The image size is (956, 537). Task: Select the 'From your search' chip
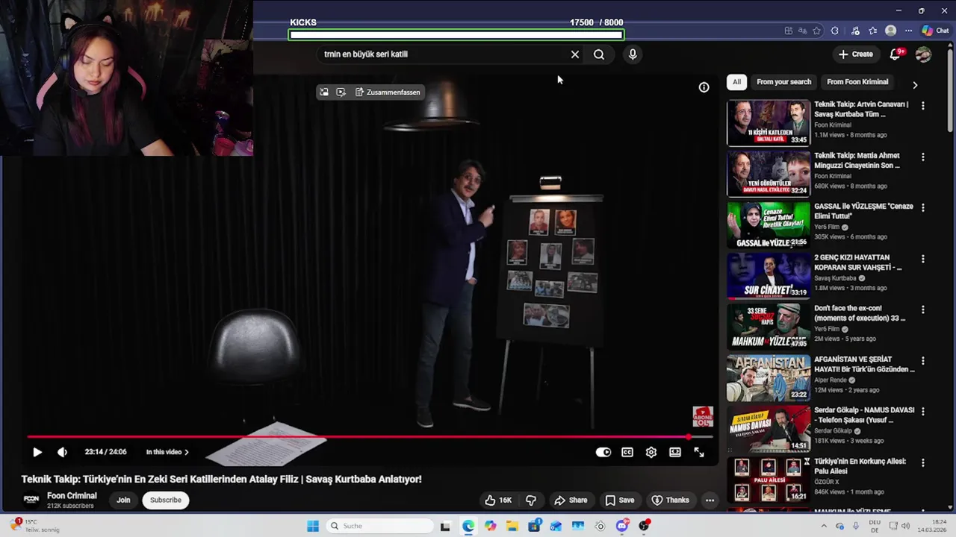pyautogui.click(x=783, y=82)
